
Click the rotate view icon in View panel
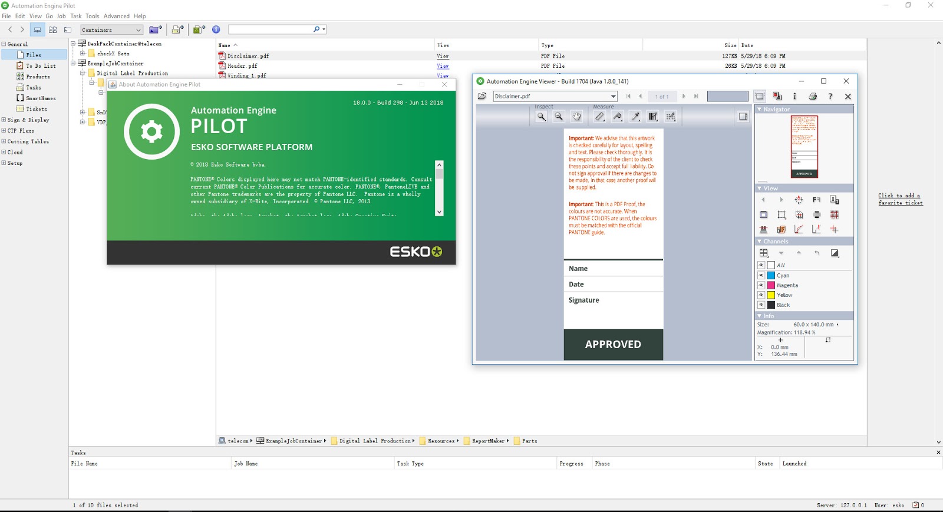tap(799, 200)
